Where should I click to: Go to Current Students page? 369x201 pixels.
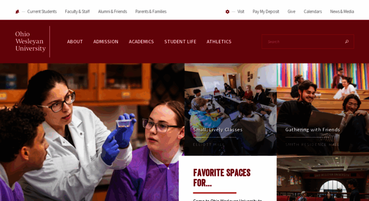[42, 11]
